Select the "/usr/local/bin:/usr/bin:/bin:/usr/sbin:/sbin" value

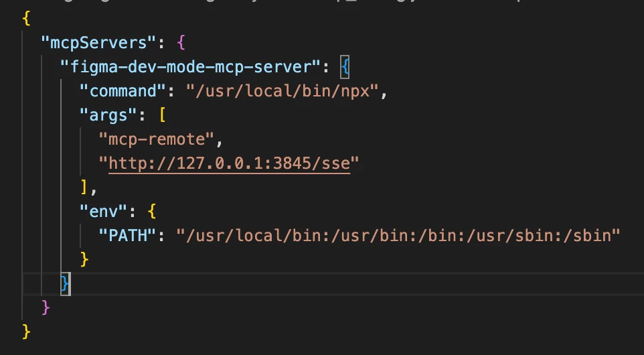[x=398, y=236]
